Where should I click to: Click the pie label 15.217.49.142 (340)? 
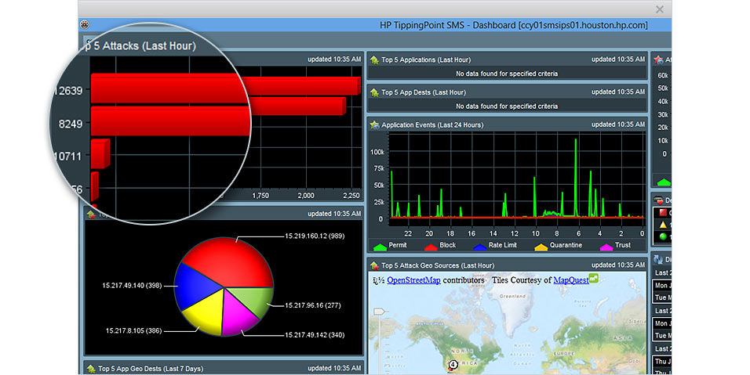315,335
